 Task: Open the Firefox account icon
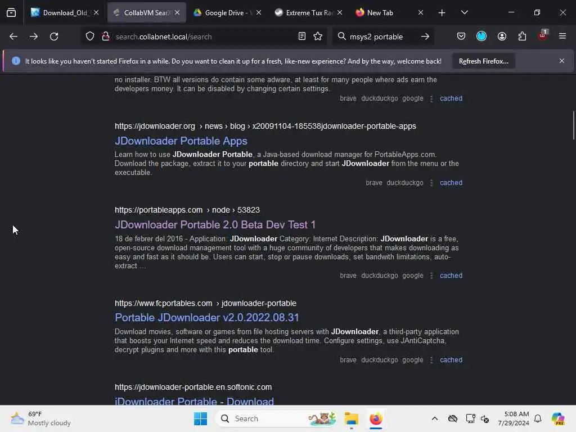pyautogui.click(x=502, y=37)
